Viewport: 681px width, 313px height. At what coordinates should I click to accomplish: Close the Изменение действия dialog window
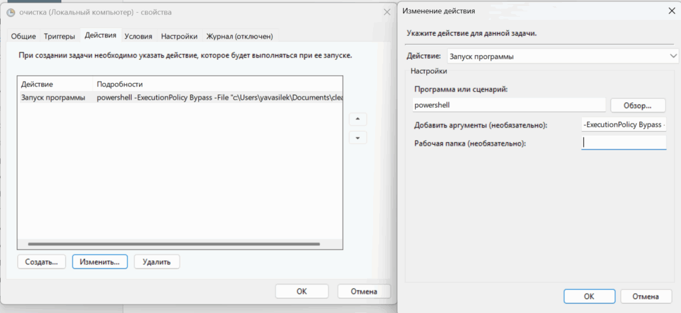coord(669,11)
